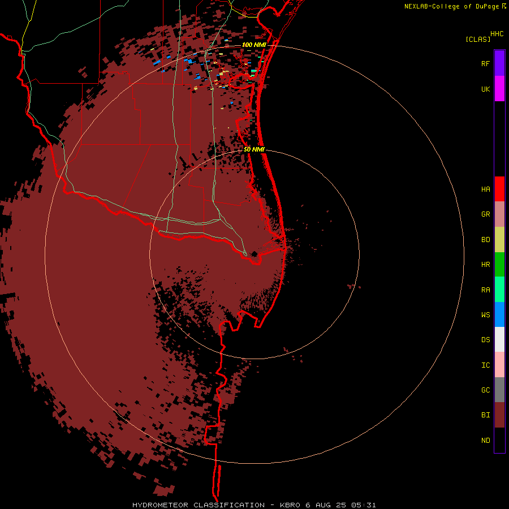Select the WS blue legend swatch
Image resolution: width=509 pixels, height=509 pixels.
(x=499, y=314)
